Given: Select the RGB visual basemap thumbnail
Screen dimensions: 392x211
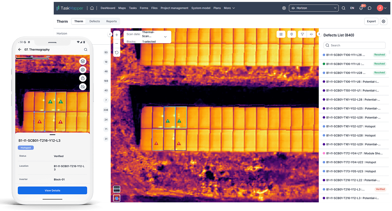Looking at the screenshot, I should [x=117, y=189].
